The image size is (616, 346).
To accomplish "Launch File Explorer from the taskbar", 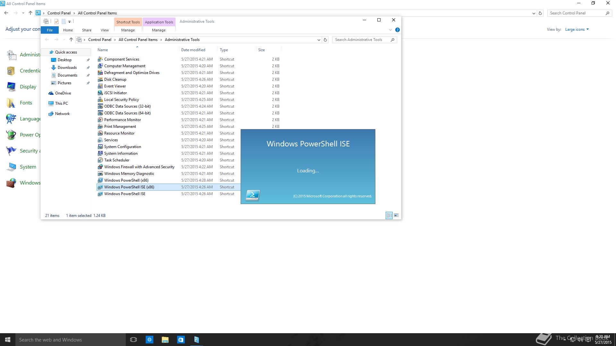I will (165, 340).
